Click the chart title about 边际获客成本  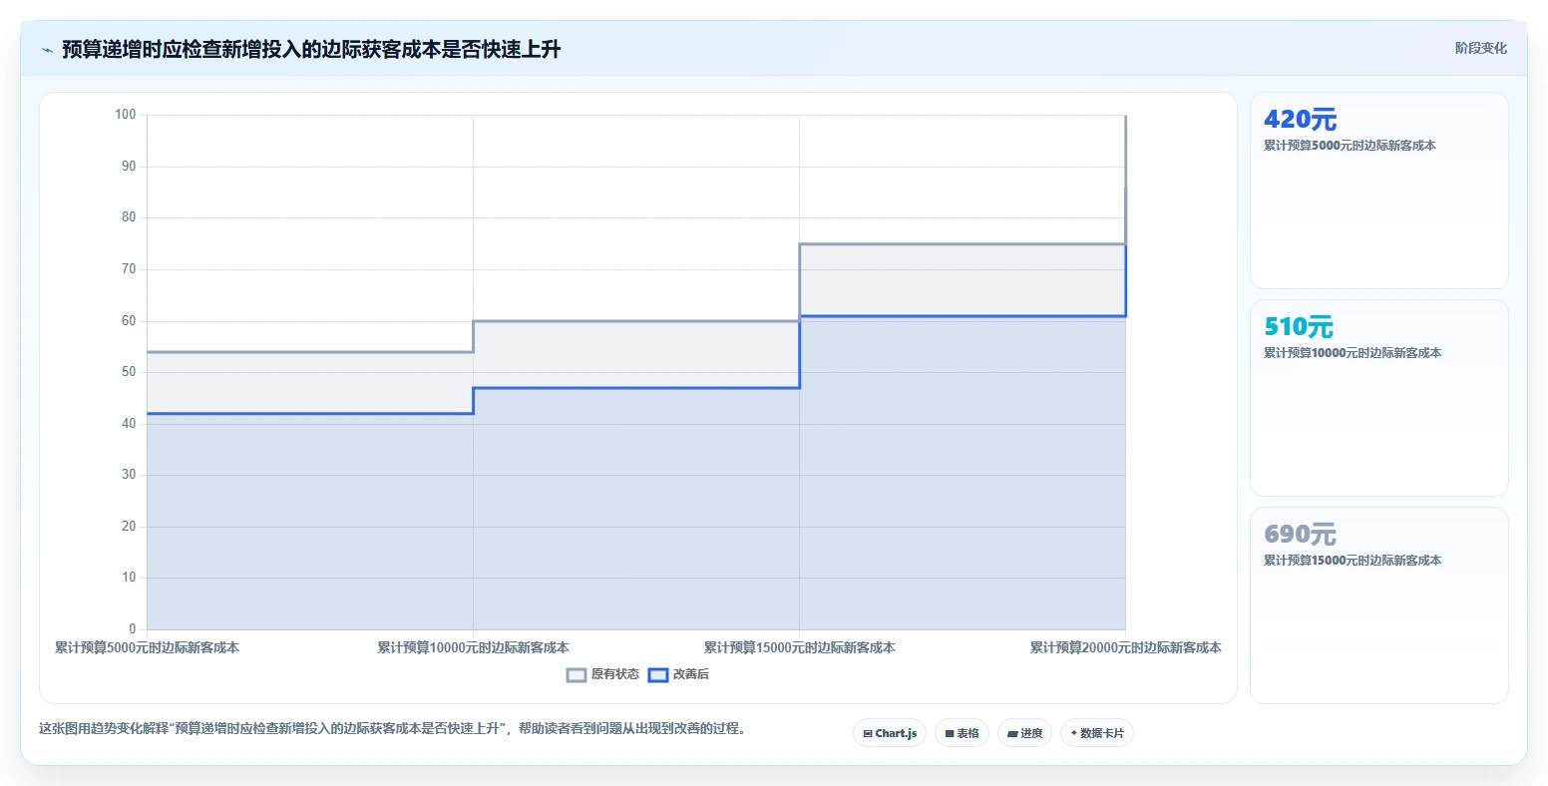point(311,49)
